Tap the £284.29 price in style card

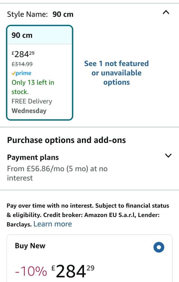coord(23,54)
